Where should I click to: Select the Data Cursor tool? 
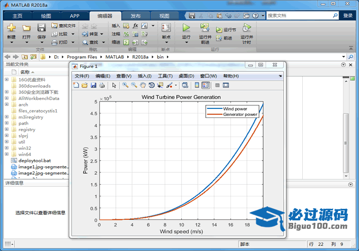tap(160, 85)
